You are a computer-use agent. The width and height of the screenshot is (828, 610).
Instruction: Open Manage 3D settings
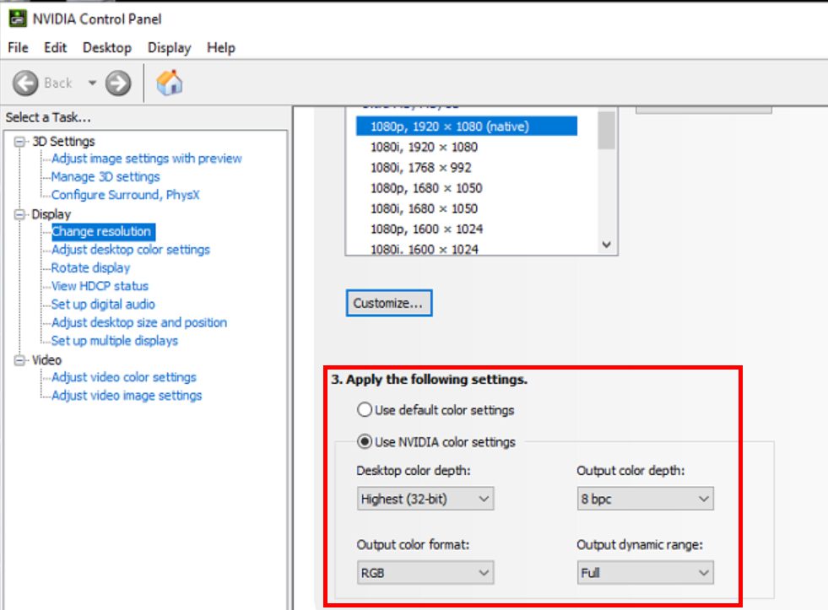pyautogui.click(x=106, y=177)
